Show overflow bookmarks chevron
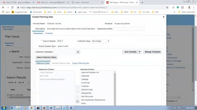The image size is (197, 110). 175,12
